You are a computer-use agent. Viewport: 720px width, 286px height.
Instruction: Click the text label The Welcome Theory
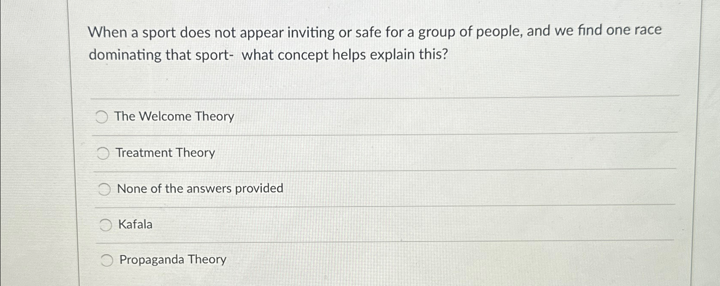pyautogui.click(x=173, y=116)
